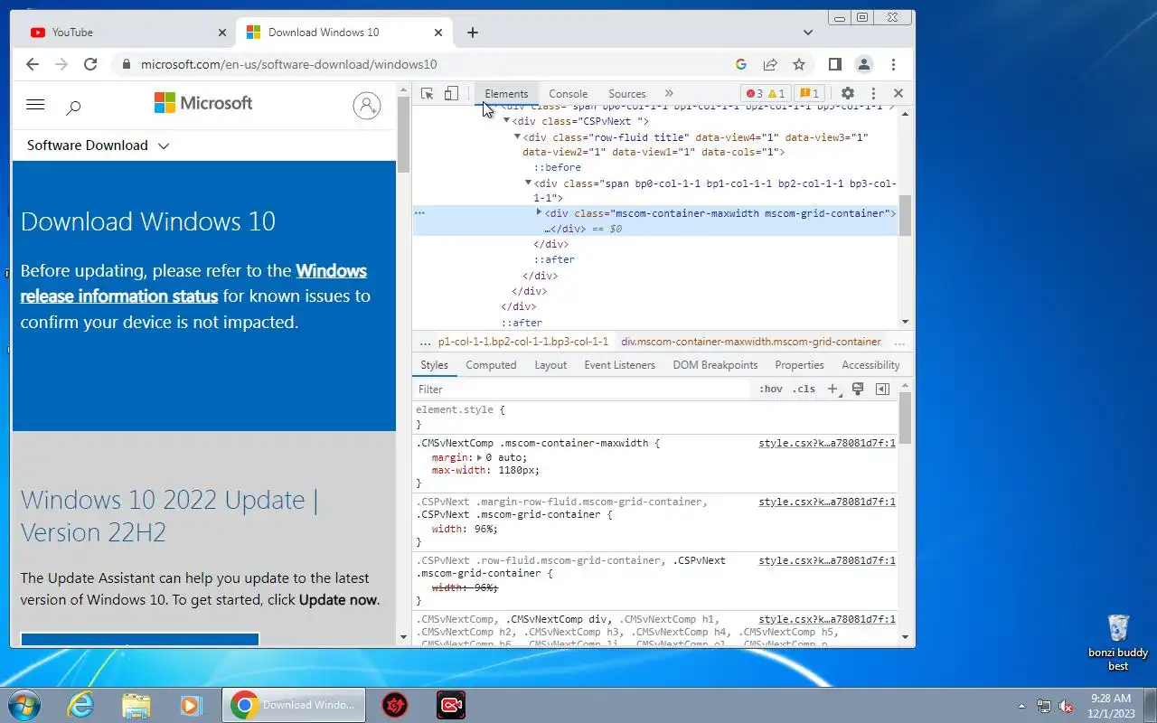The image size is (1157, 723).
Task: Close the DevTools panel
Action: (898, 93)
